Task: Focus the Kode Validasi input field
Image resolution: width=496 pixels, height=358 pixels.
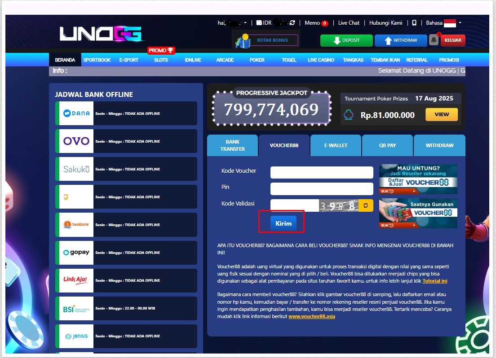Action: coord(295,205)
